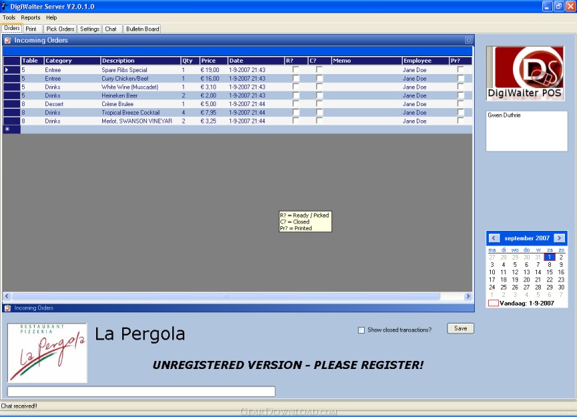Click the restore icon on Incoming Orders panel
The image size is (577, 417).
[x=468, y=41]
